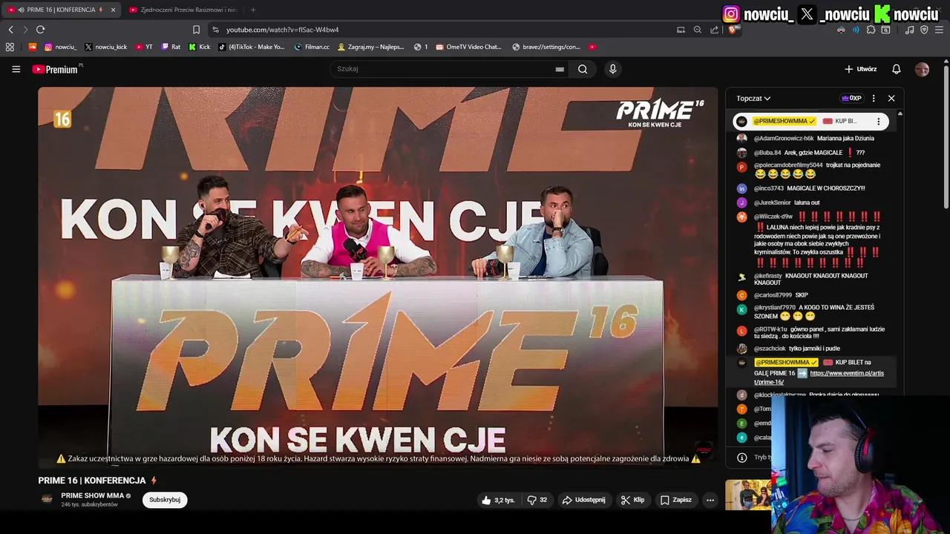Open the on-screen keyboard icon in search box
The width and height of the screenshot is (950, 534).
click(x=560, y=69)
